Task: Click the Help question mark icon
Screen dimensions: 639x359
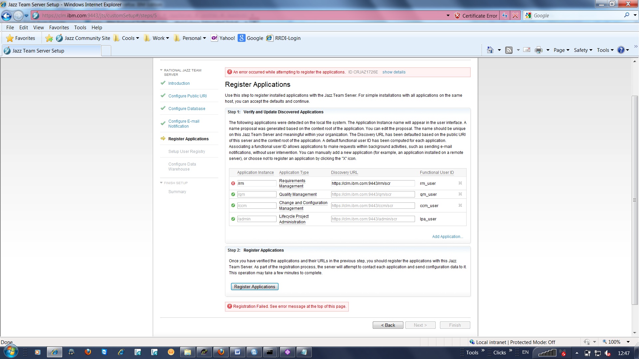Action: coord(621,50)
